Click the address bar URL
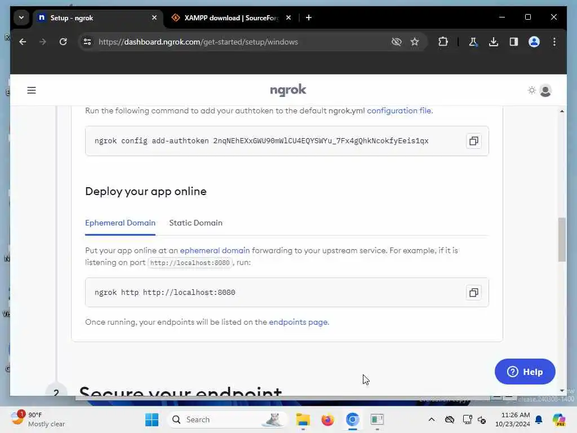577x433 pixels. (x=199, y=42)
